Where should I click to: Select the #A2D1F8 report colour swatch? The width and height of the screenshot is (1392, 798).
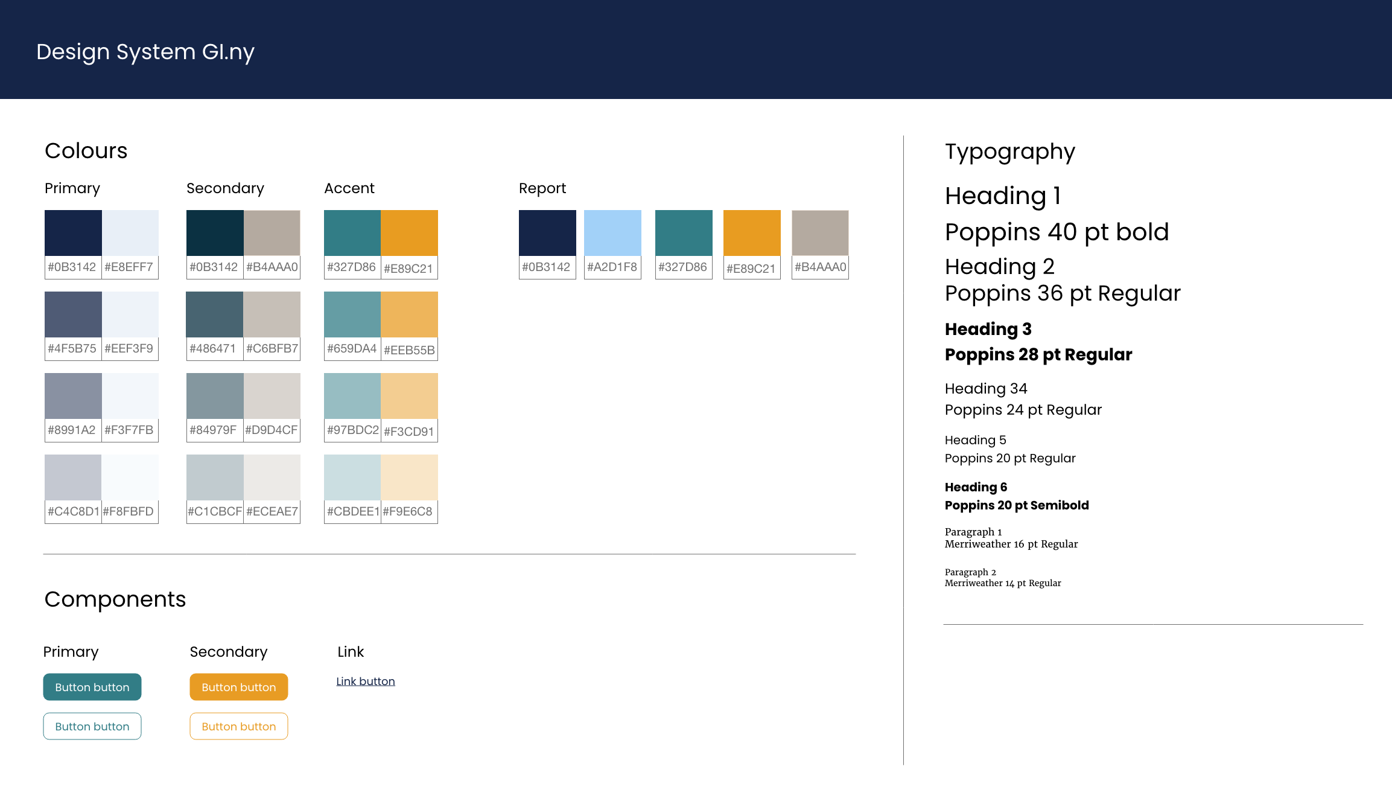pos(612,233)
